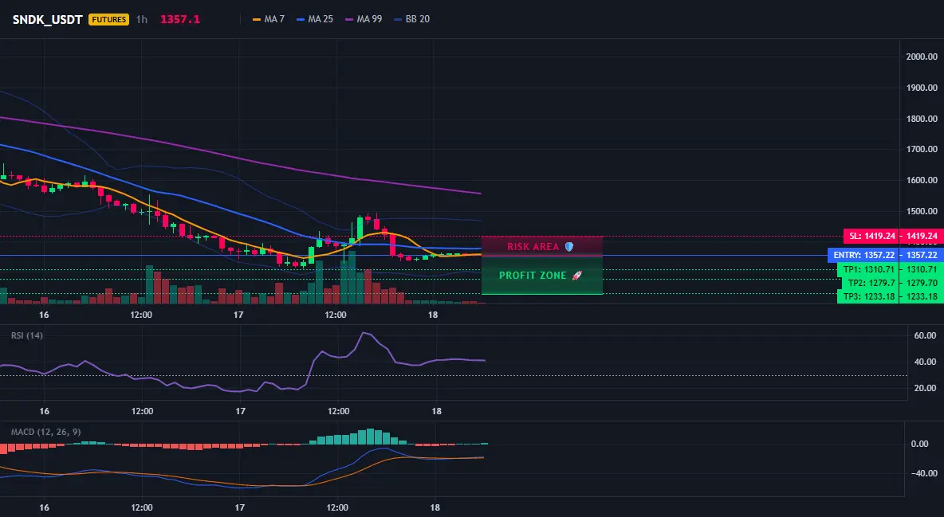Click the 1900.00 price axis label
This screenshot has width=944, height=517.
coord(922,88)
